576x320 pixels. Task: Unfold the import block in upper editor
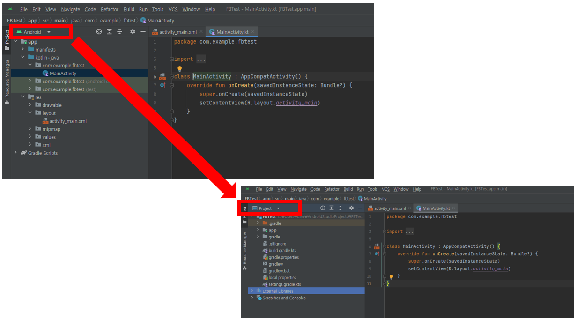coord(172,59)
